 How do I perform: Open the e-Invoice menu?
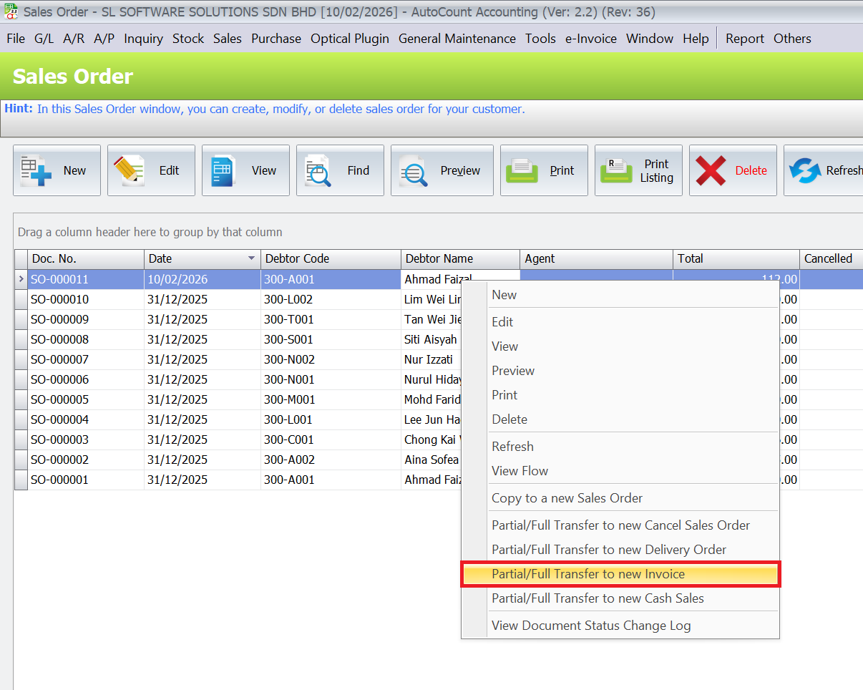coord(590,39)
